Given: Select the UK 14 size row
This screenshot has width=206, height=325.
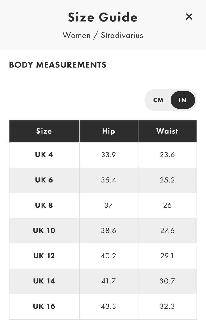Looking at the screenshot, I should tap(44, 281).
